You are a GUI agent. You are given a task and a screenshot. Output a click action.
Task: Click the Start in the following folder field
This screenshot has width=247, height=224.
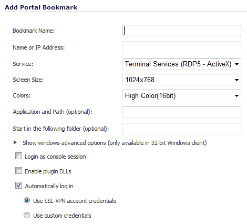tap(182, 129)
